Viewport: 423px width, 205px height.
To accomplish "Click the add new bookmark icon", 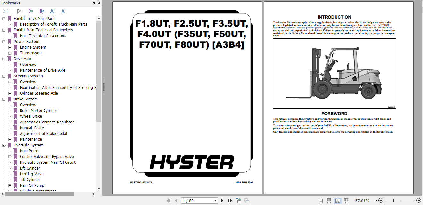I will 31,11.
